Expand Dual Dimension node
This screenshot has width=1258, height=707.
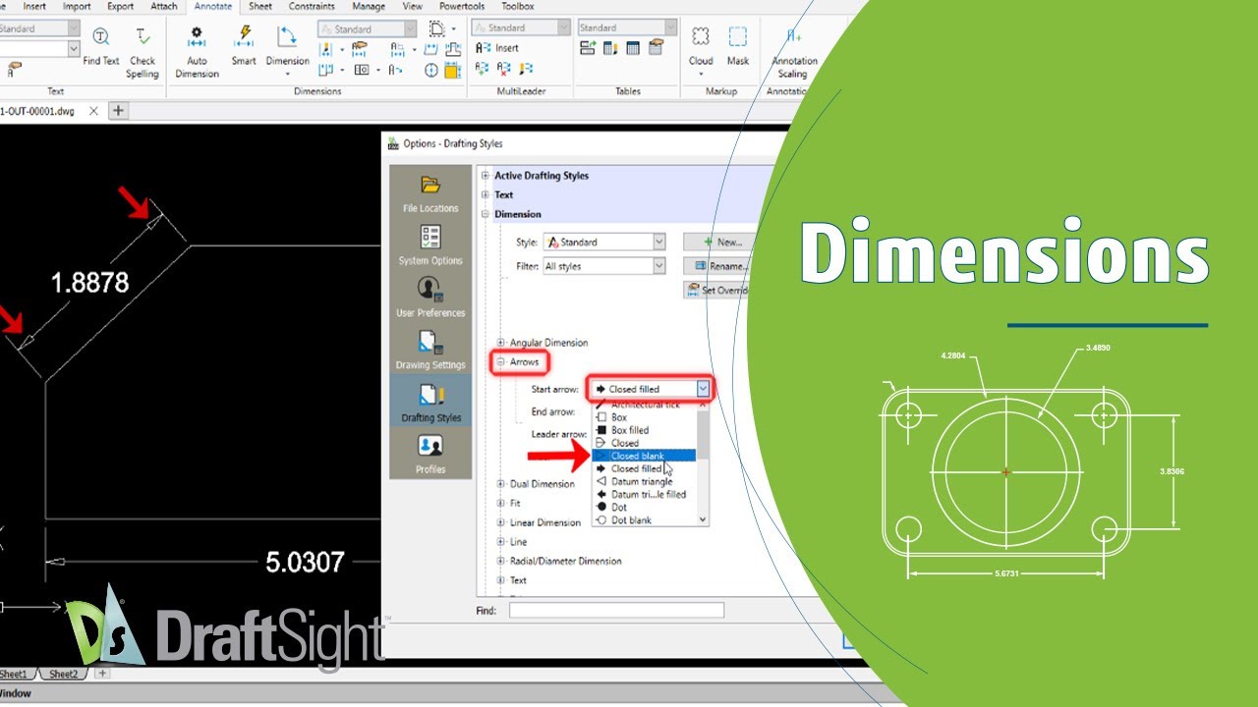(501, 484)
